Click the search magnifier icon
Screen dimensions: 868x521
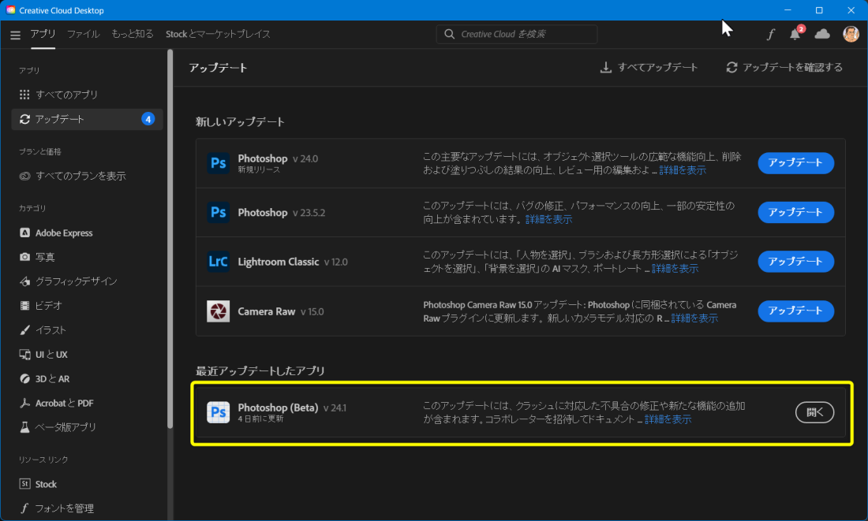click(450, 34)
